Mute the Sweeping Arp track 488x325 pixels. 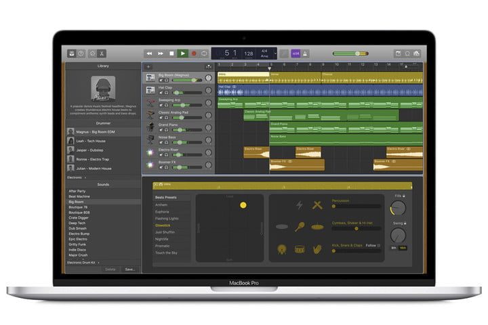click(161, 105)
